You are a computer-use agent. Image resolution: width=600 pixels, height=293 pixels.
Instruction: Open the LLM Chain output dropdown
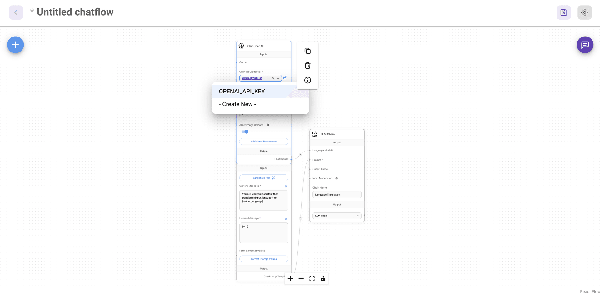click(357, 216)
